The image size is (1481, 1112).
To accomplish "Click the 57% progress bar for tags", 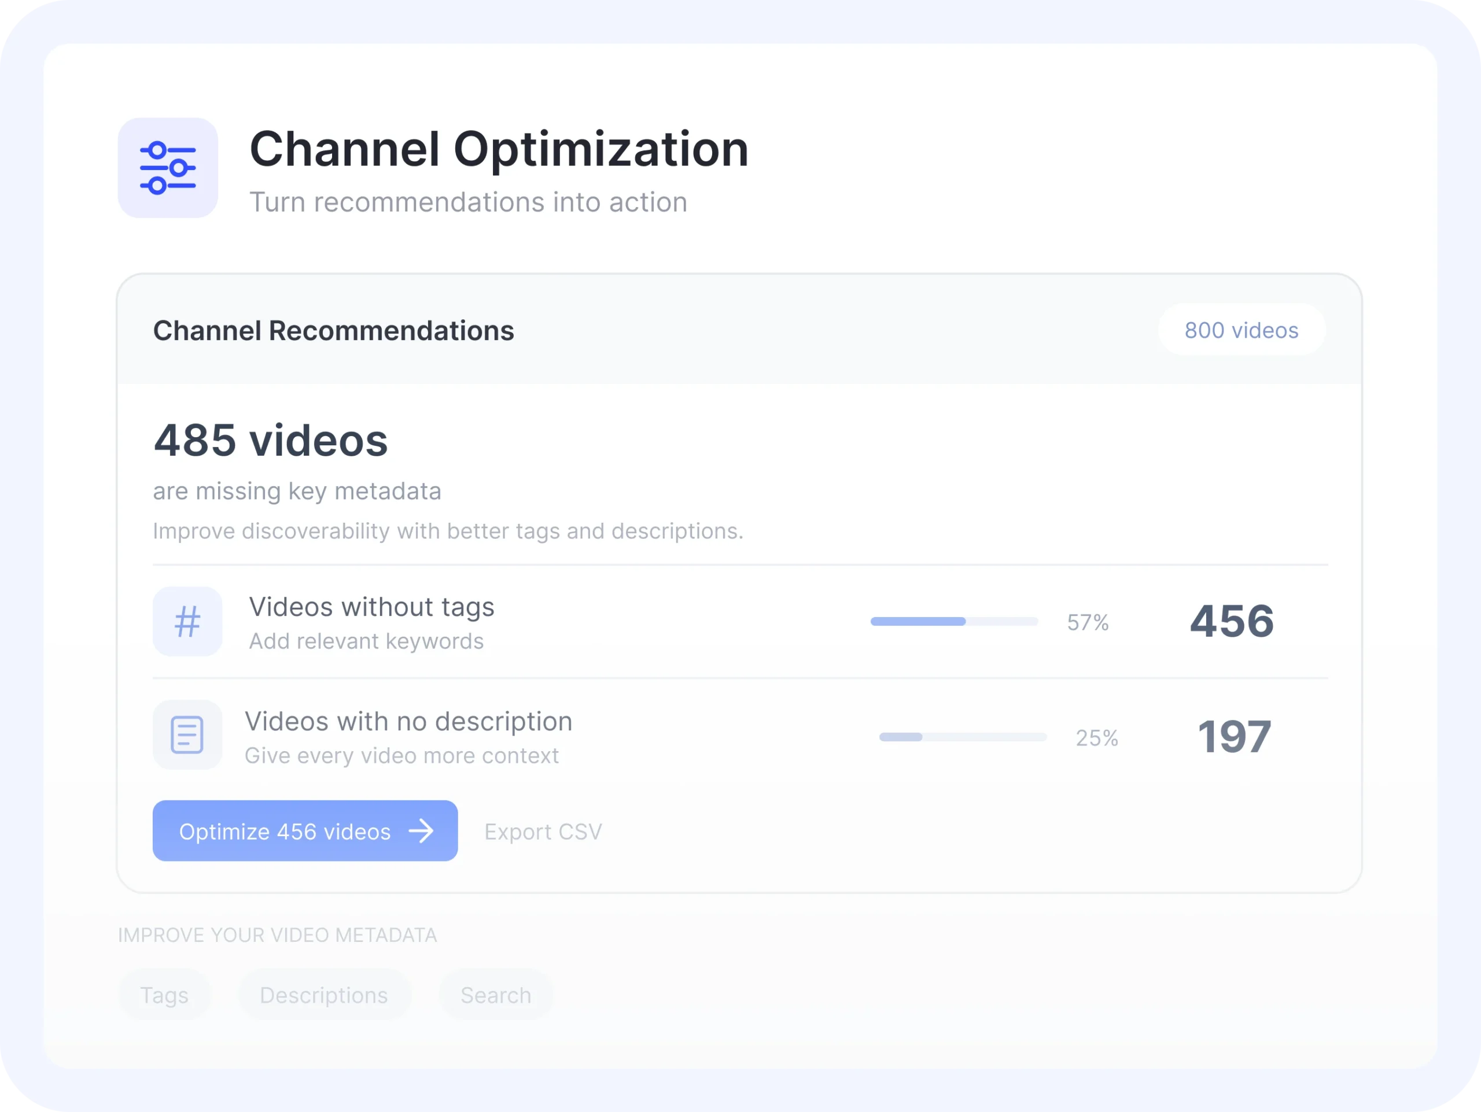I will click(954, 622).
